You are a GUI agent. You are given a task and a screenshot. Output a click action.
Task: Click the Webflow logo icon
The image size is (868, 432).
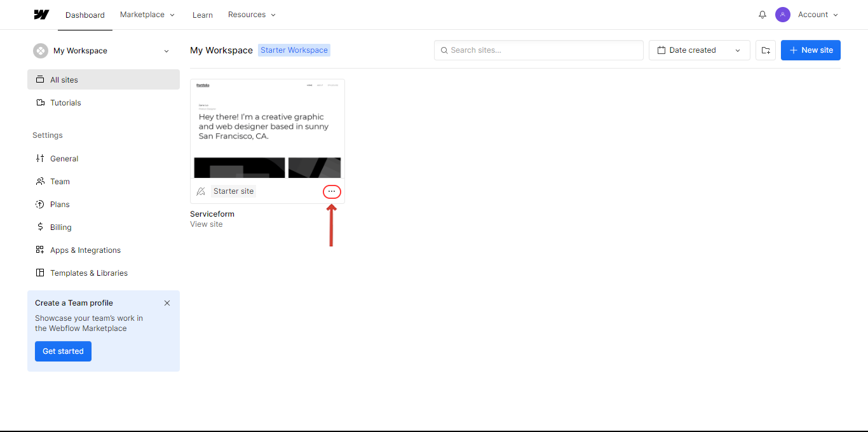tap(41, 15)
